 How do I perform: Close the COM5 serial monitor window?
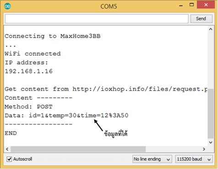[206, 5]
